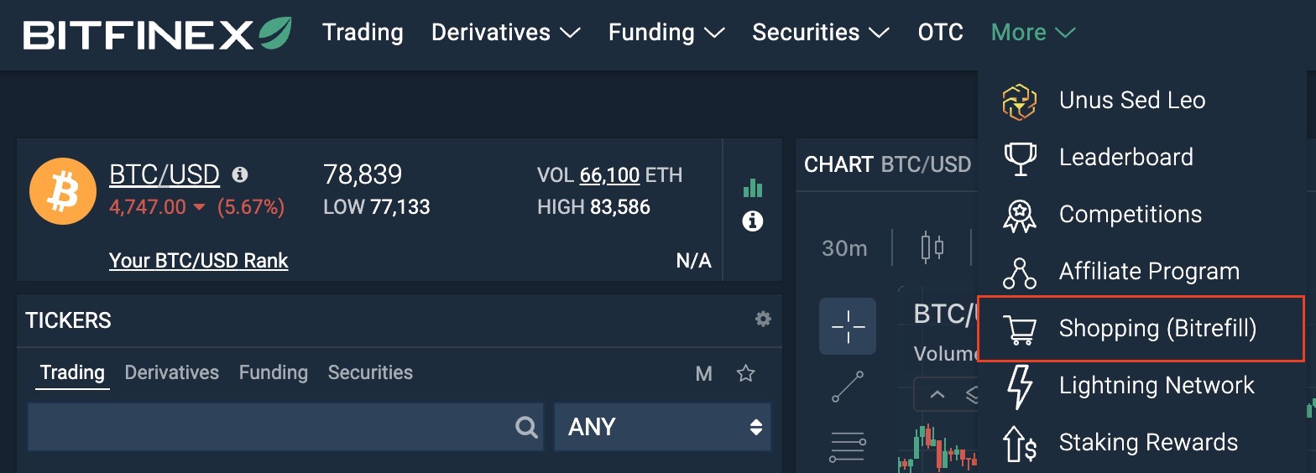The image size is (1316, 473).
Task: Click Your BTC/USD Rank link
Action: 199,261
